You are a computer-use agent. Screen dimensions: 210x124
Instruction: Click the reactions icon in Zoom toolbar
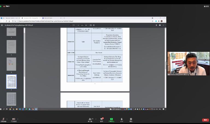coord(122,119)
